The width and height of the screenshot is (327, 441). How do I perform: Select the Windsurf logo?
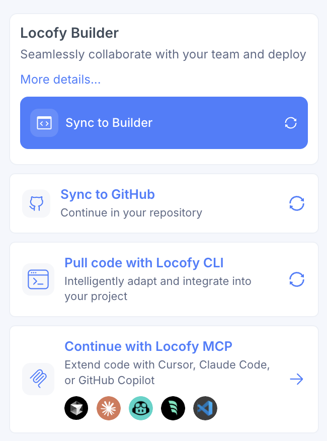coord(173,408)
